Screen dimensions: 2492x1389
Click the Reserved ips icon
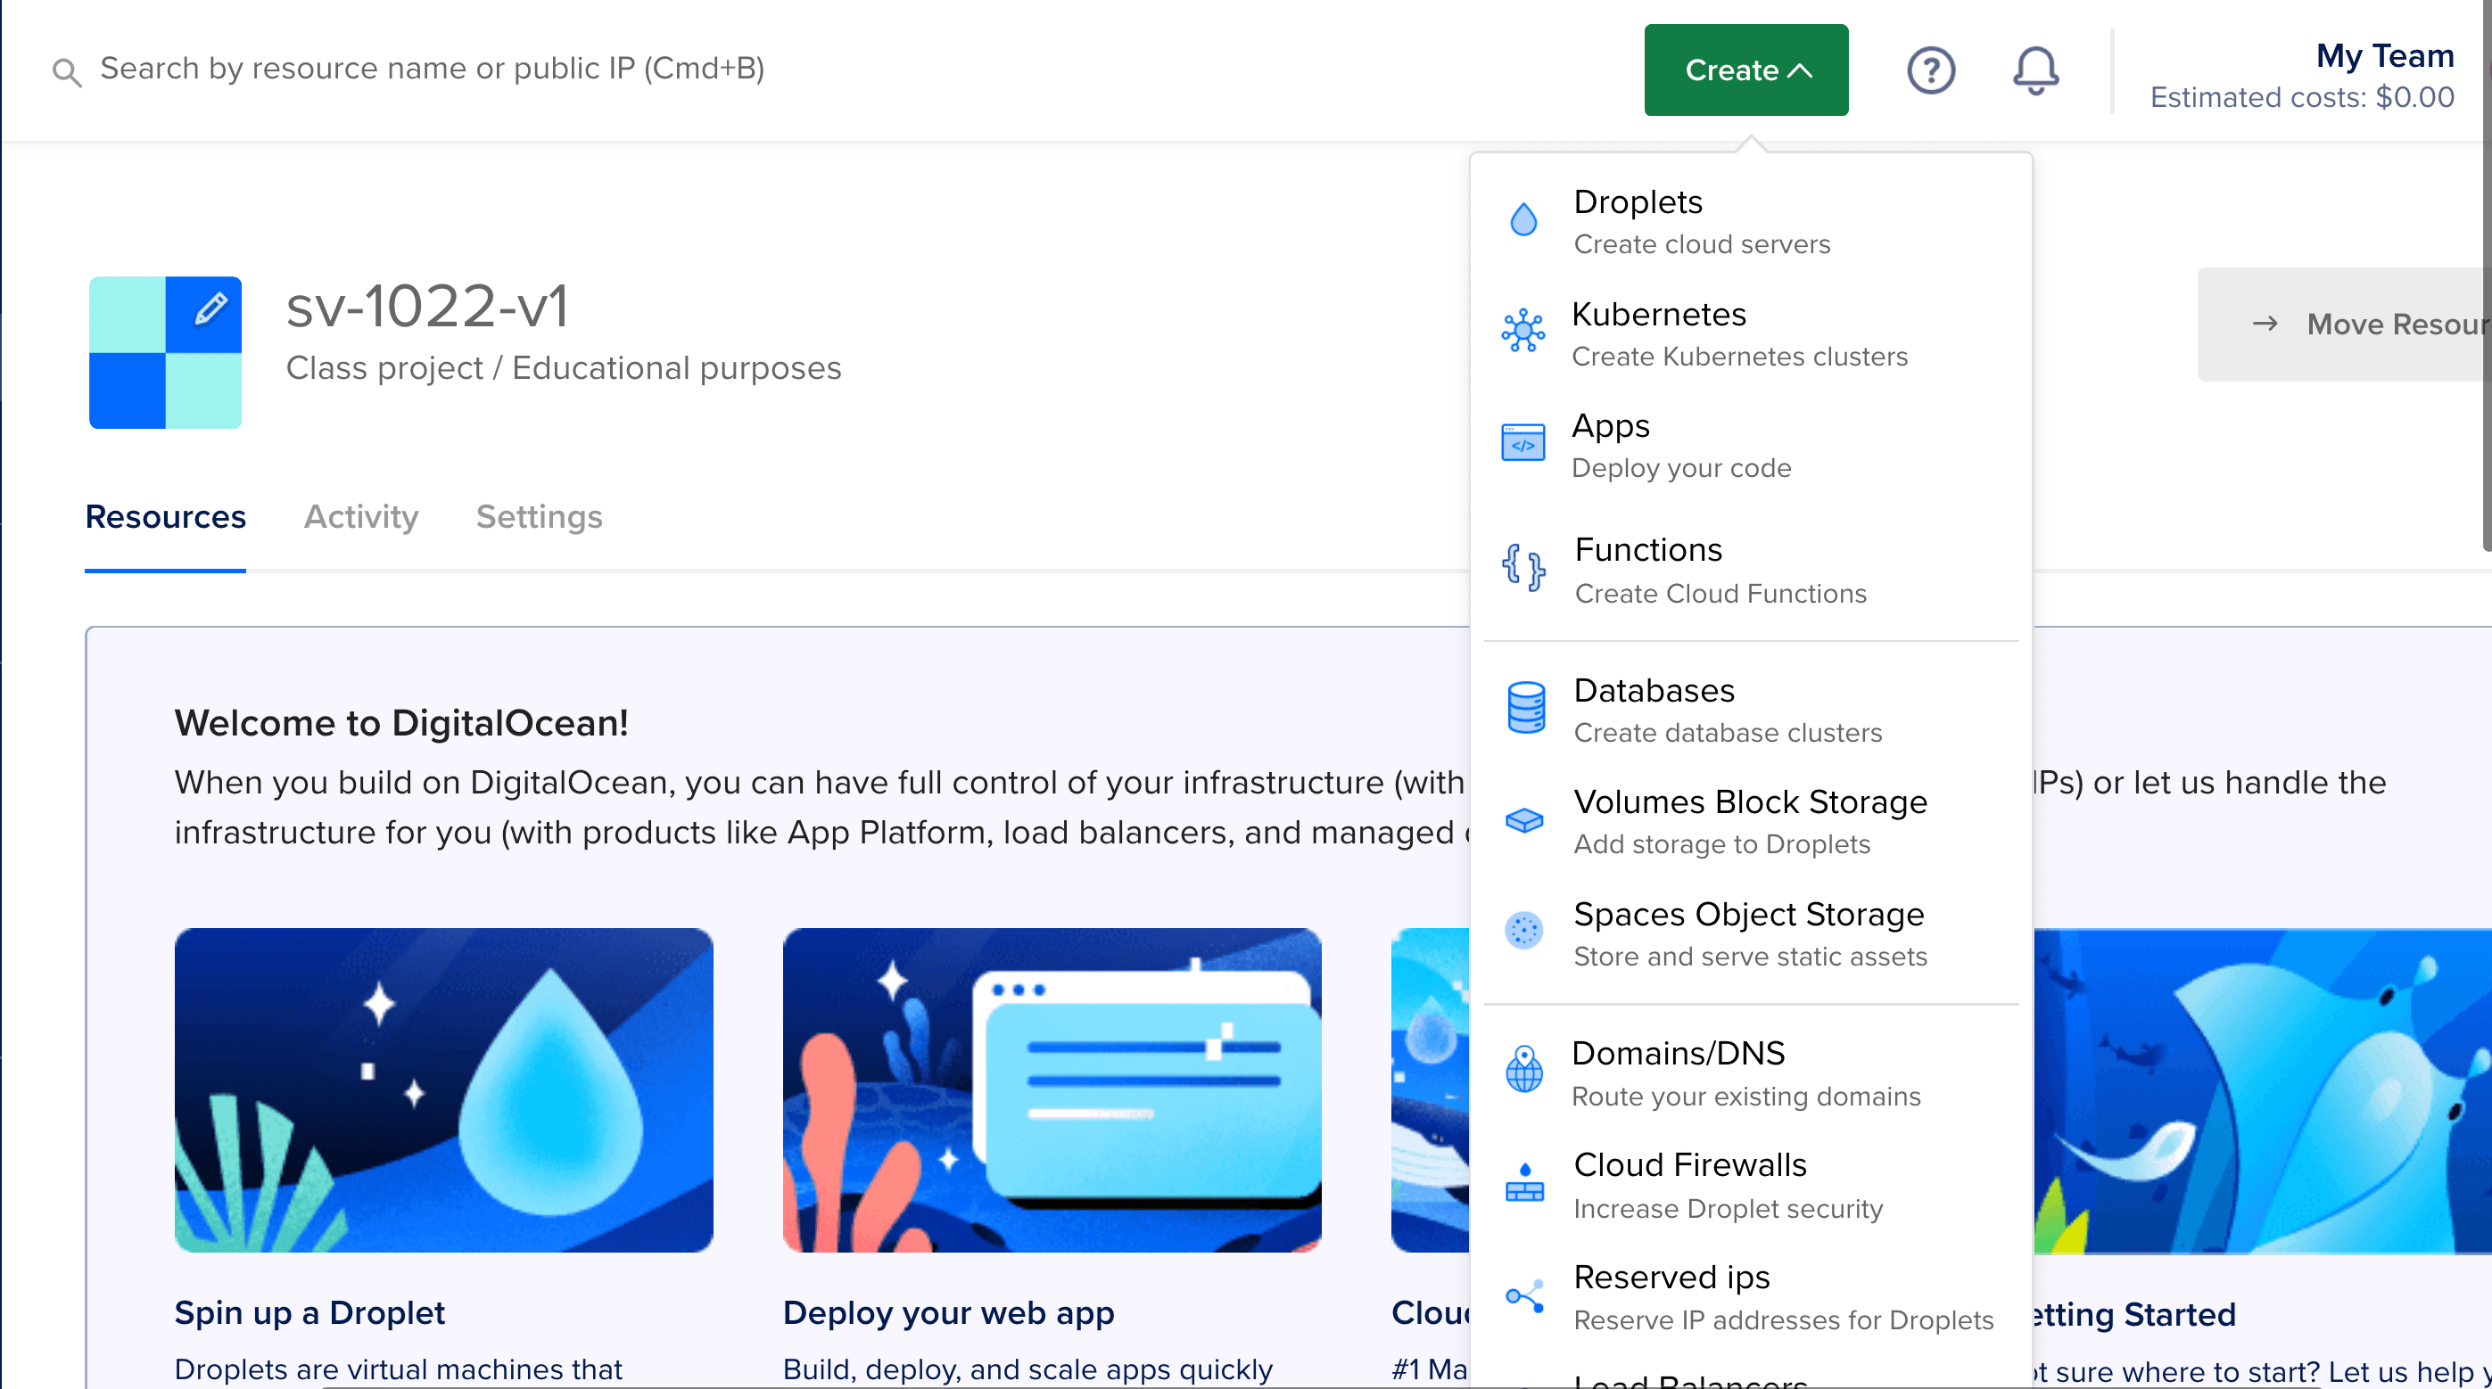coord(1523,1296)
